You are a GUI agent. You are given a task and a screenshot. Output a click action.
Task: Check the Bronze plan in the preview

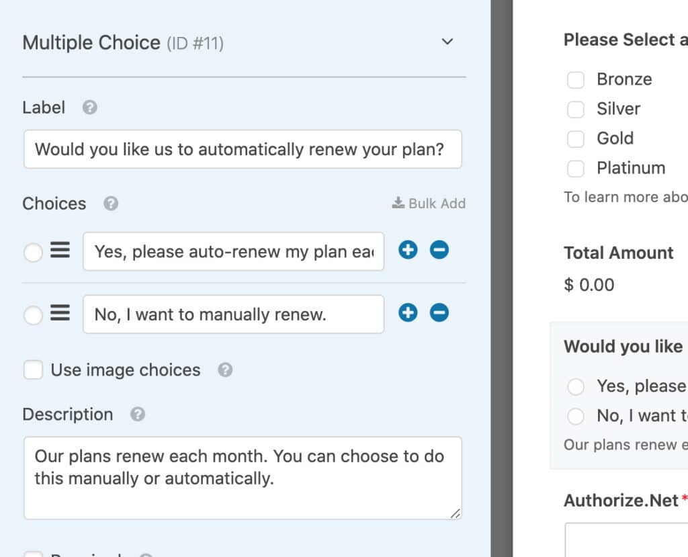[576, 80]
